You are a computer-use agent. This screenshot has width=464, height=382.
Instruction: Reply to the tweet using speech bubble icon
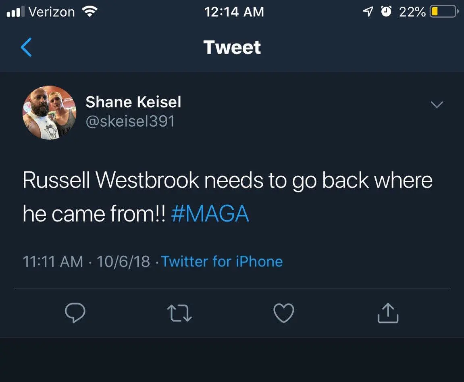pyautogui.click(x=75, y=313)
